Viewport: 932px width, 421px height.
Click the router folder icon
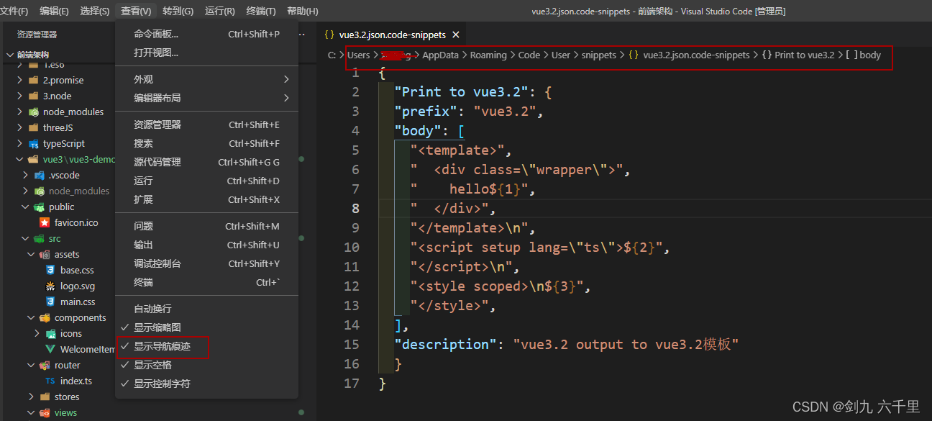tap(45, 365)
